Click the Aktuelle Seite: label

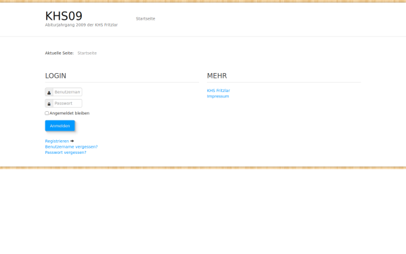[60, 53]
